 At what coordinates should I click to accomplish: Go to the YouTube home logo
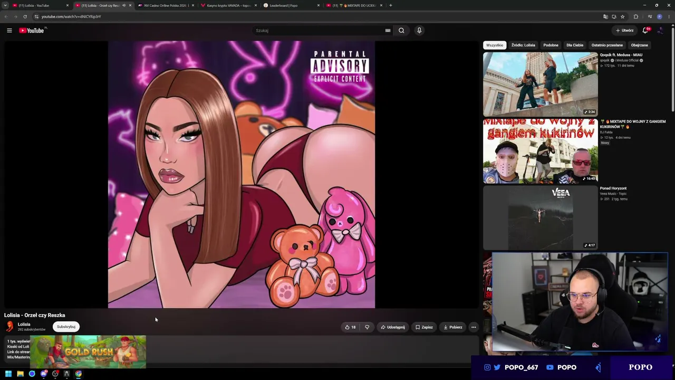[32, 31]
